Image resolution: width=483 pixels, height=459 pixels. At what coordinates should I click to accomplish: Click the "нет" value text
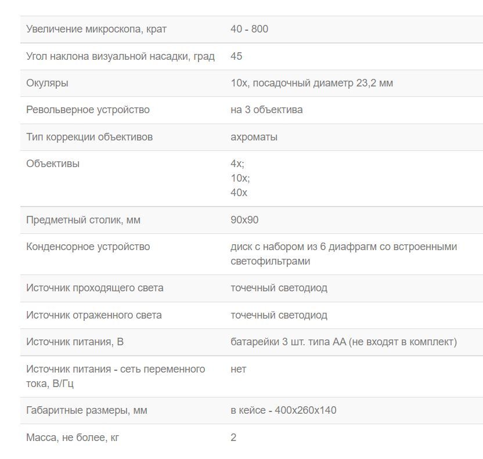pyautogui.click(x=238, y=369)
